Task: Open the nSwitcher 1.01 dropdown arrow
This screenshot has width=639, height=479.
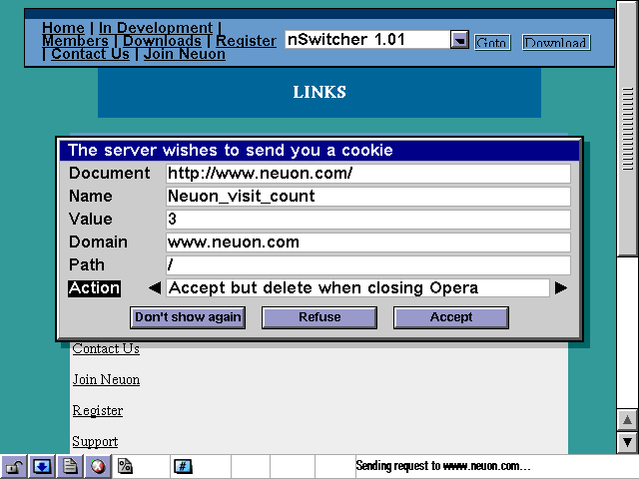Action: point(459,40)
